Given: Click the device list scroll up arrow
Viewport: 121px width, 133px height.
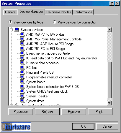Looking at the screenshot, I should tap(109, 30).
